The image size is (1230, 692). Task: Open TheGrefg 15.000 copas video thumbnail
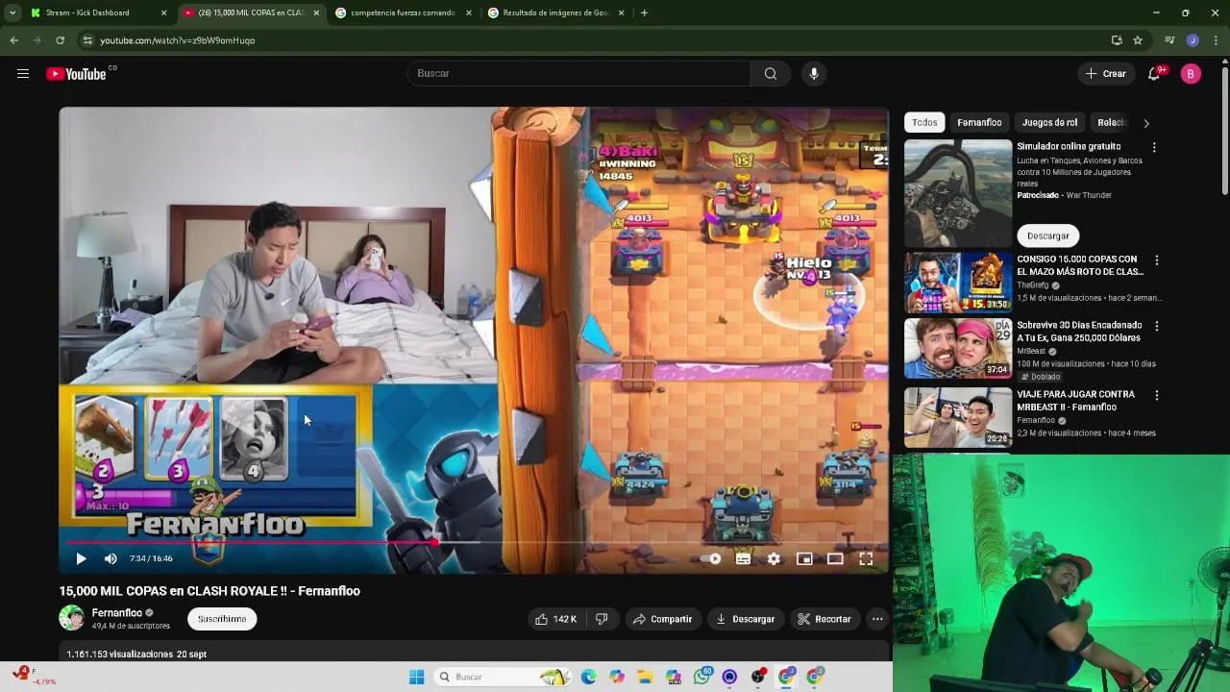(x=958, y=283)
